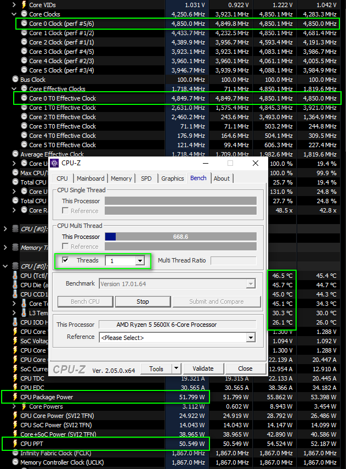Click clock icon beside Core 3 Clock
Viewport: 346px width, 469px height.
tap(24, 51)
